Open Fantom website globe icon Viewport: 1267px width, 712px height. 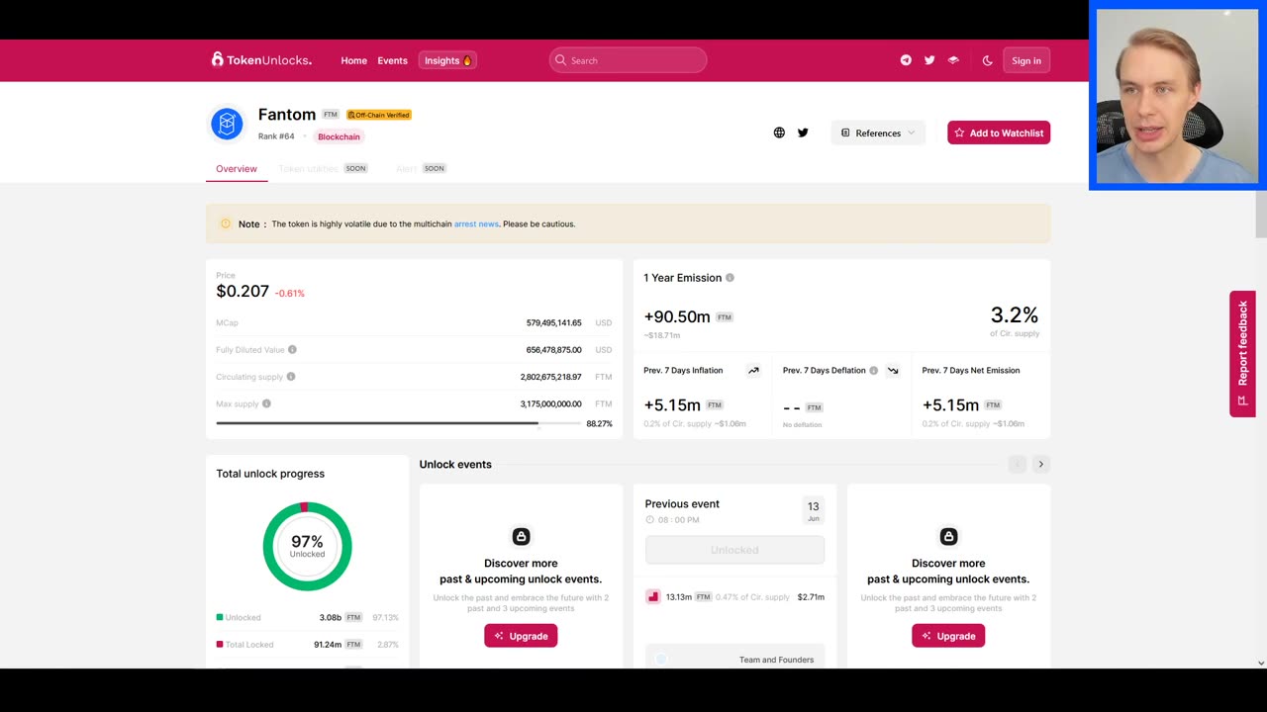[x=779, y=133]
